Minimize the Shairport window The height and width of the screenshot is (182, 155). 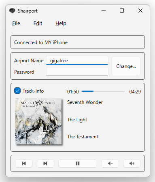click(x=104, y=11)
